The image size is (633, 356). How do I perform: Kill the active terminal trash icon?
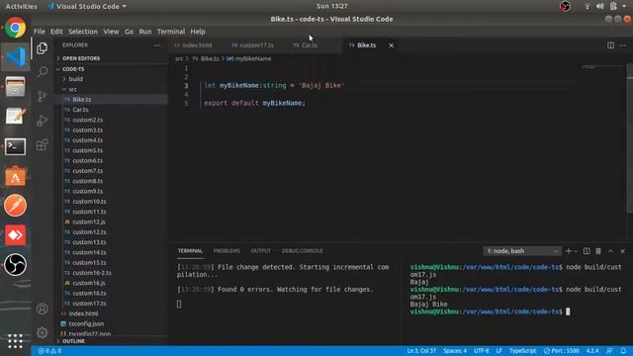(x=598, y=251)
